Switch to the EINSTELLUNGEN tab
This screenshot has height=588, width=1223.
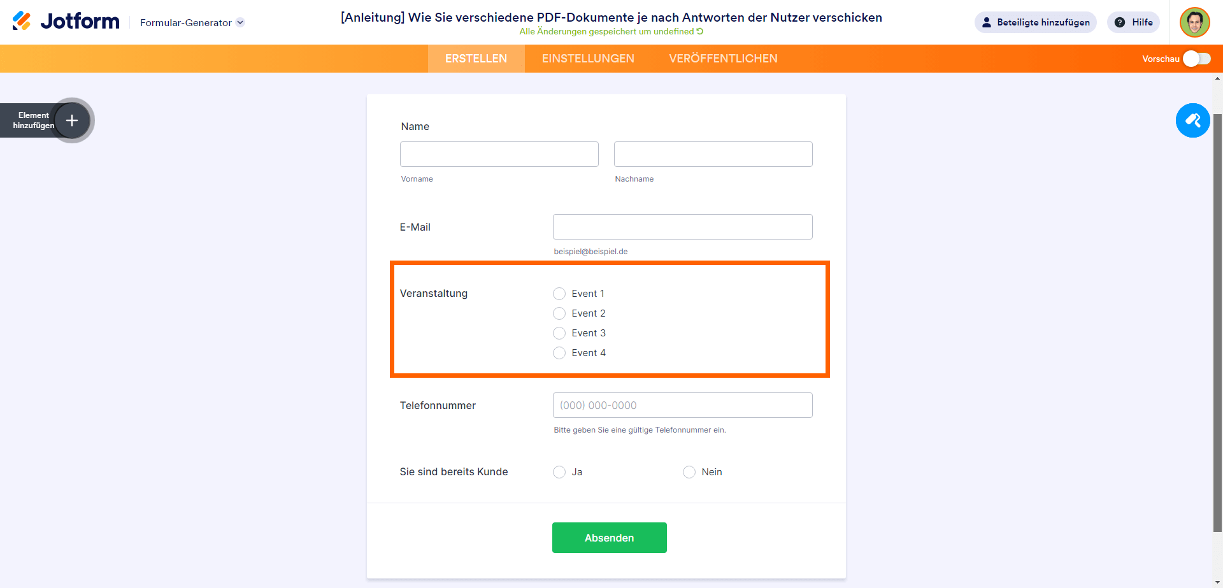[x=588, y=58]
